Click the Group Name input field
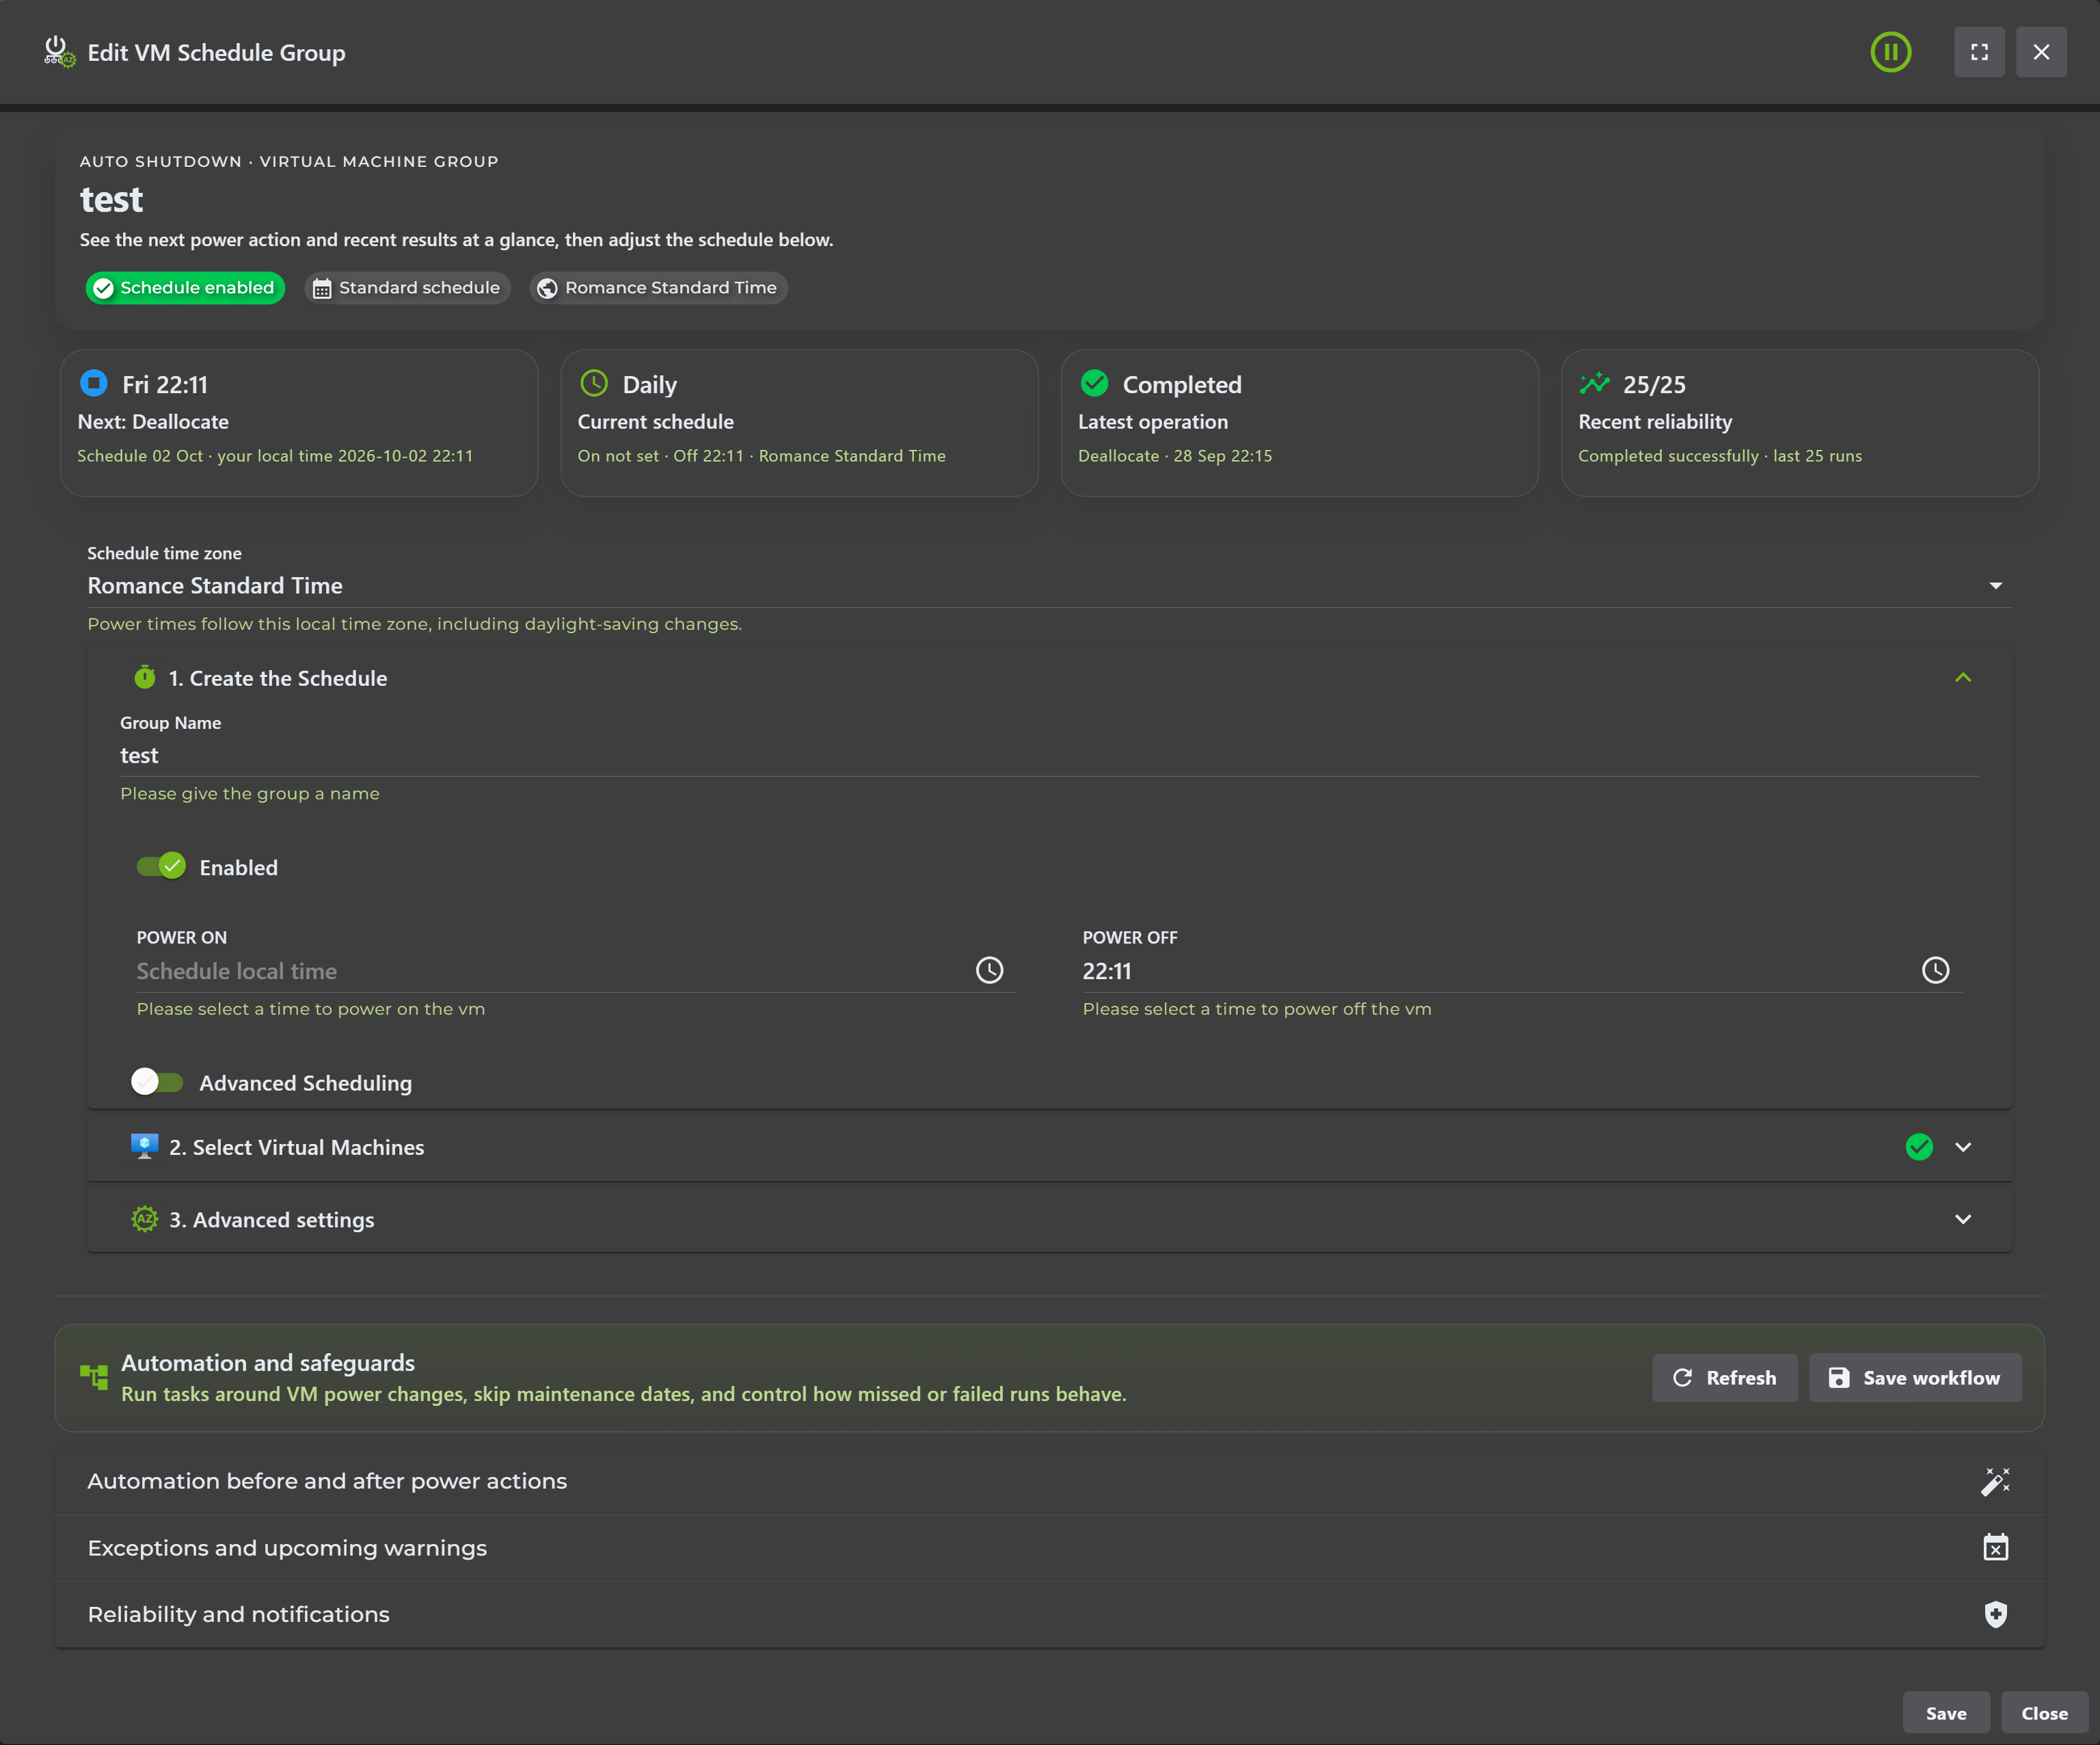Screen dimensions: 2100x1745 [x=1049, y=756]
